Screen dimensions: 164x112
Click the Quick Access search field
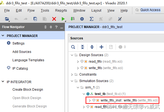point(150,10)
